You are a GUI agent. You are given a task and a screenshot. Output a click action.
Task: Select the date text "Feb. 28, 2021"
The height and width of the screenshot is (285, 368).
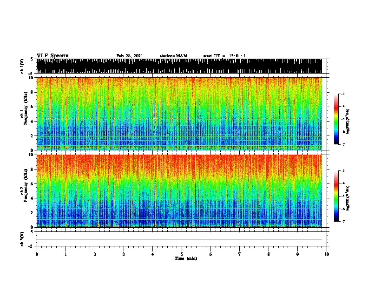point(130,56)
